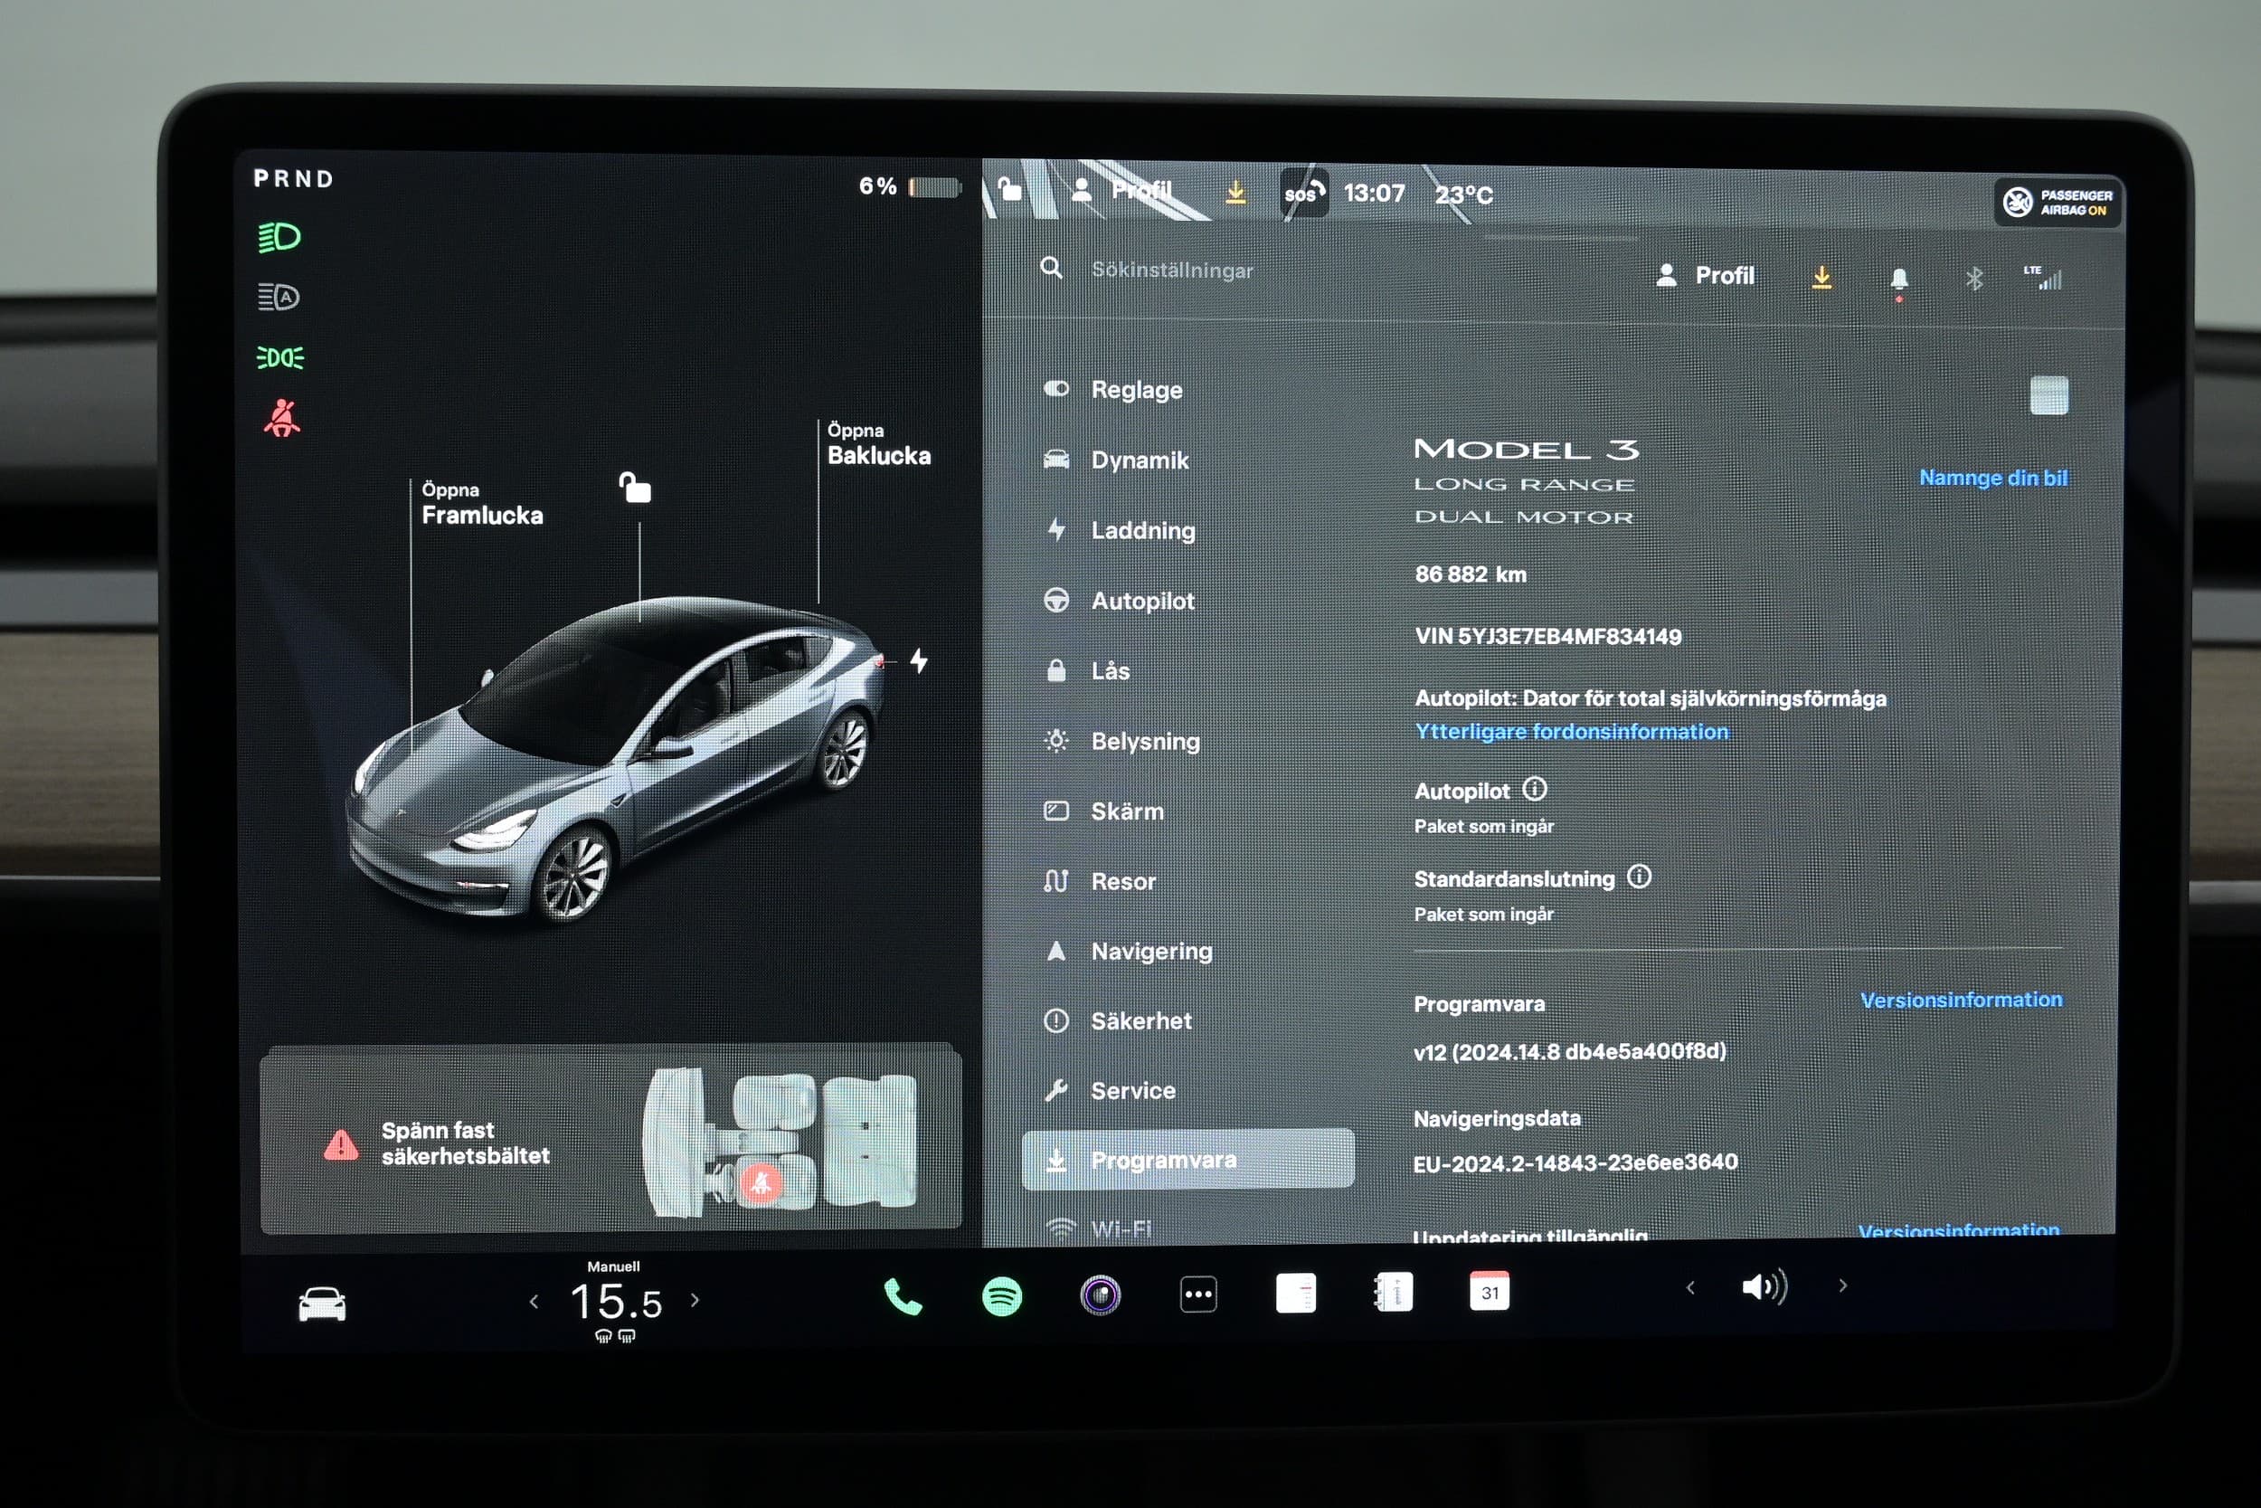Click Namnge din bil link

1992,478
